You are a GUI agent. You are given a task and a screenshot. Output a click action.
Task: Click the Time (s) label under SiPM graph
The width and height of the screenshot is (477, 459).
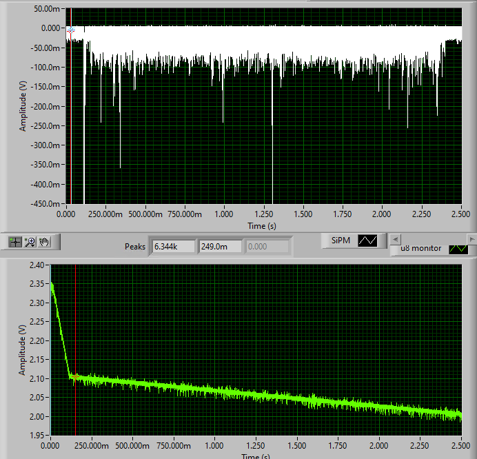[x=262, y=226]
